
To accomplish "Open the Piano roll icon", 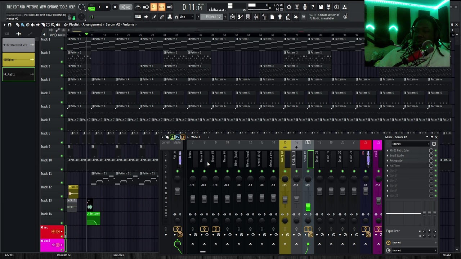I will [240, 17].
